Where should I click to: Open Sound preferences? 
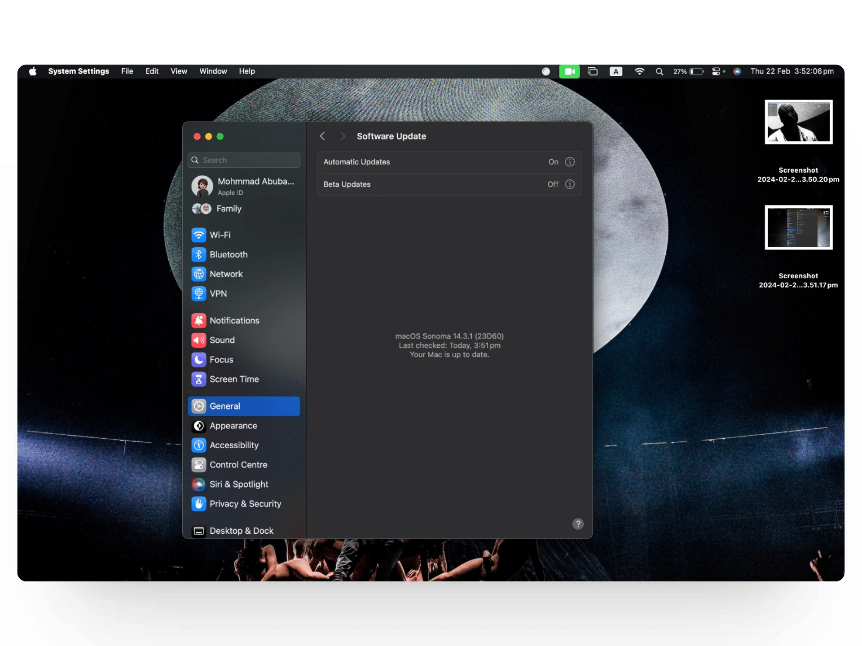pos(222,340)
